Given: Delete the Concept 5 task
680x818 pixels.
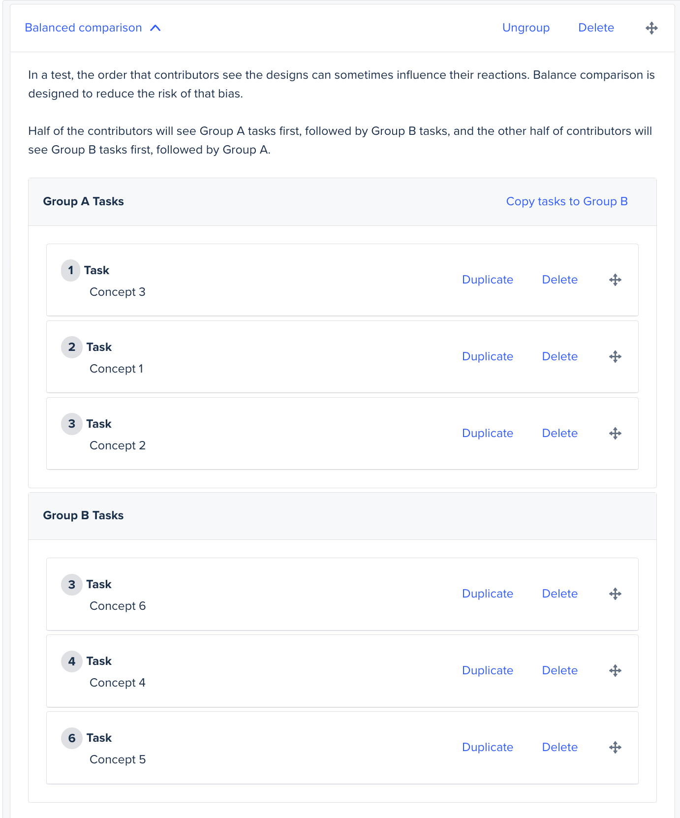Looking at the screenshot, I should 559,748.
